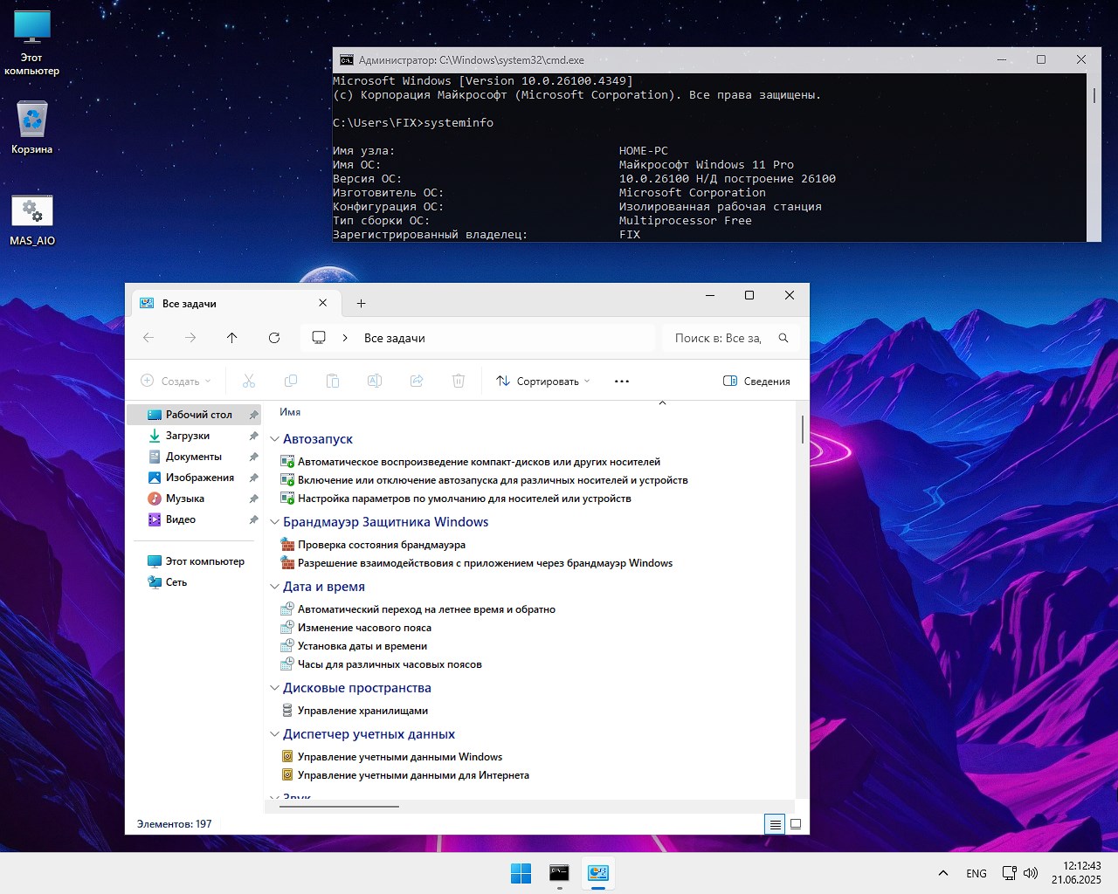Select the Paste toolbar icon
This screenshot has height=894, width=1118.
pyautogui.click(x=333, y=381)
